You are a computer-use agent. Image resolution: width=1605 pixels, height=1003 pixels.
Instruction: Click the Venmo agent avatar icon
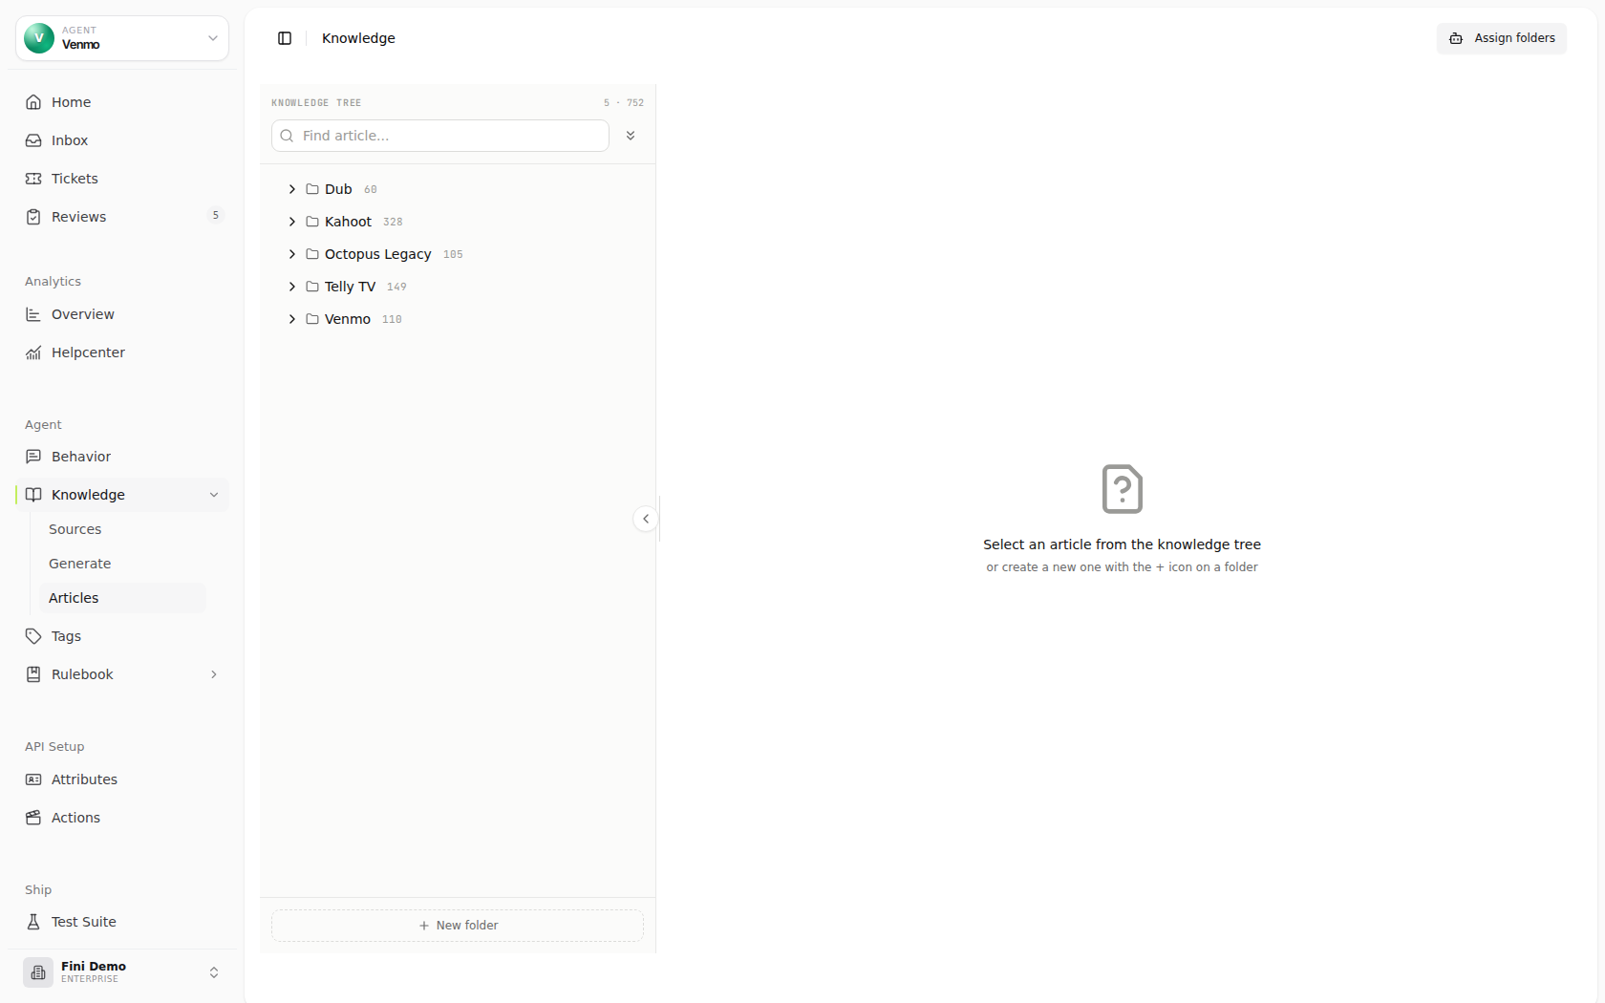point(39,38)
